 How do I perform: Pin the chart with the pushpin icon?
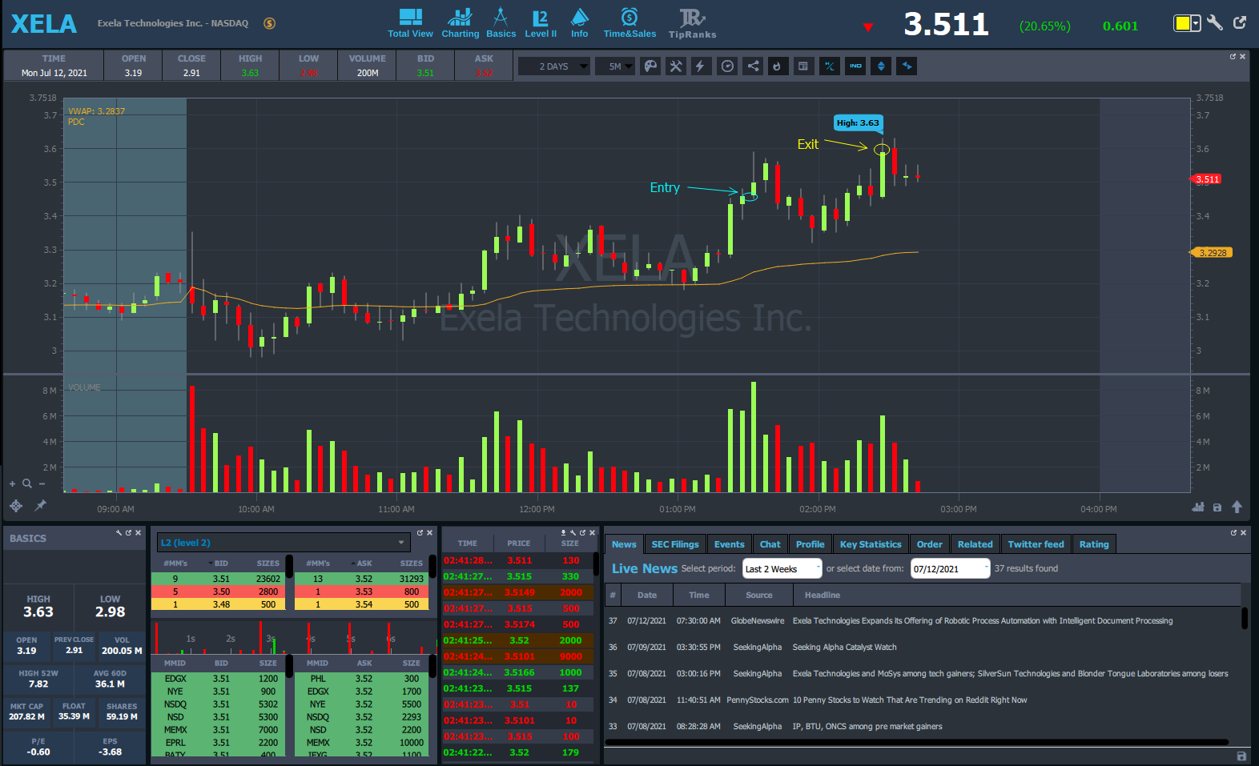(x=40, y=505)
